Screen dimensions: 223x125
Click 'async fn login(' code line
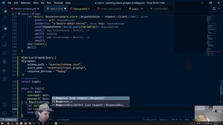(33, 89)
